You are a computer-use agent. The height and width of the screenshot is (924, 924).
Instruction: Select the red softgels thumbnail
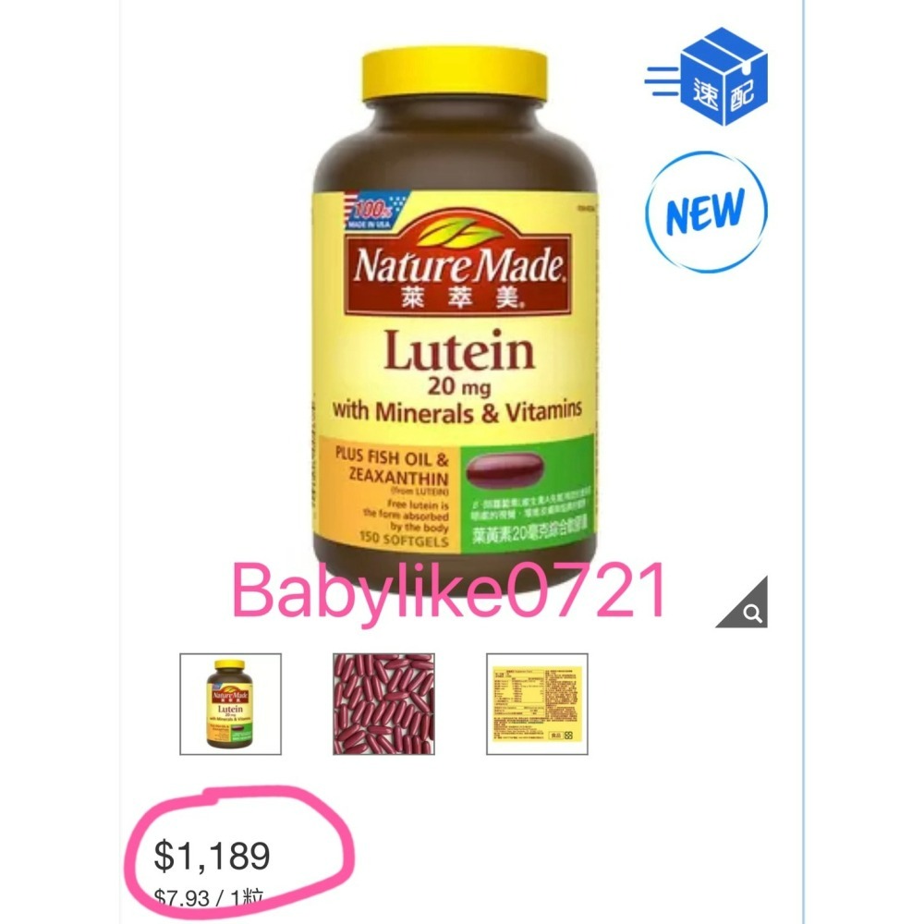pos(383,704)
